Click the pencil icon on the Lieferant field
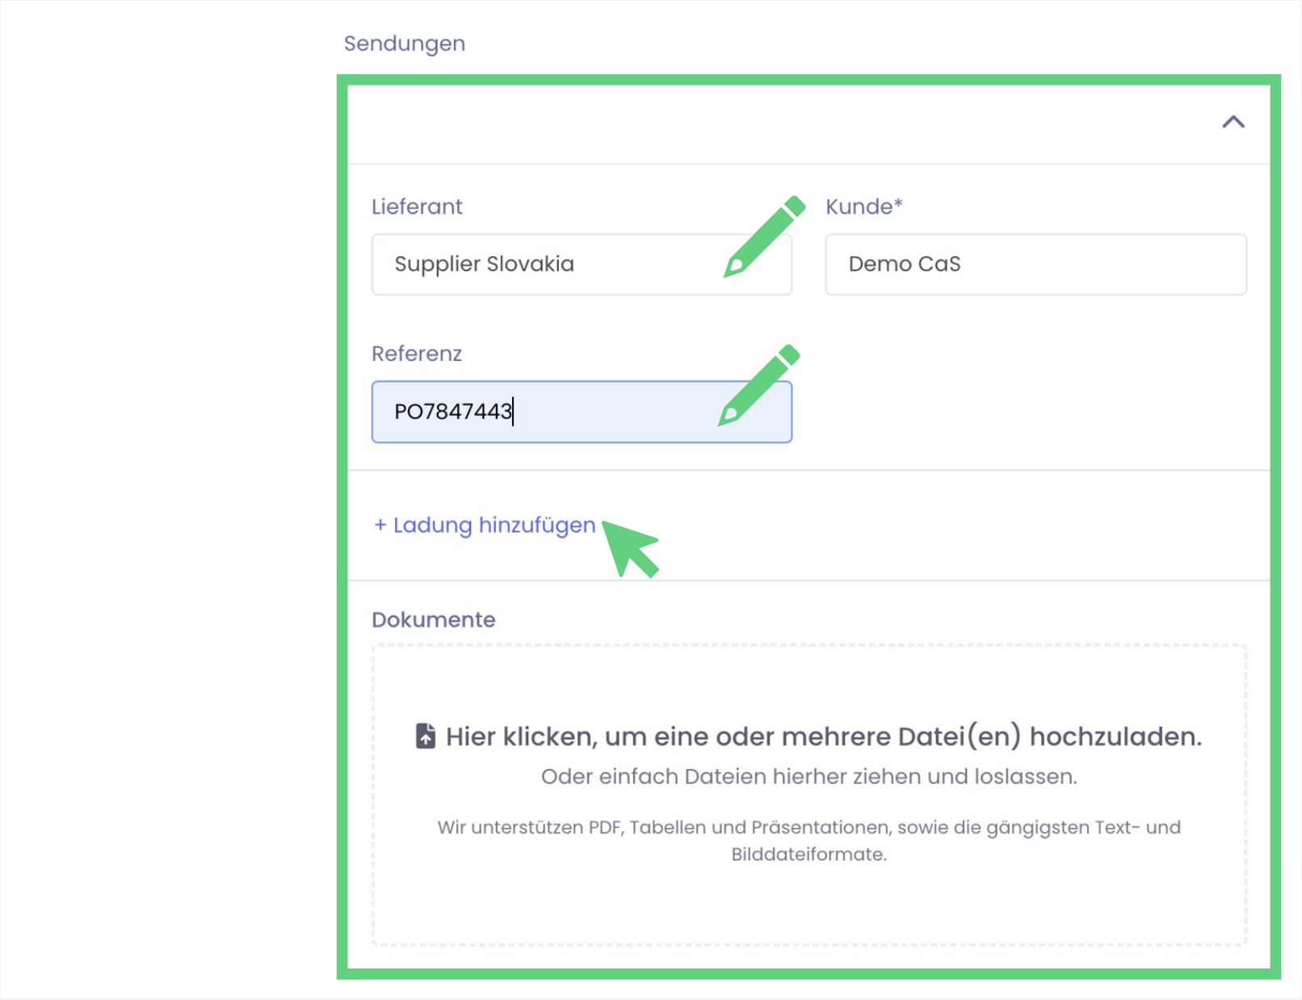This screenshot has width=1302, height=1000. click(x=763, y=236)
